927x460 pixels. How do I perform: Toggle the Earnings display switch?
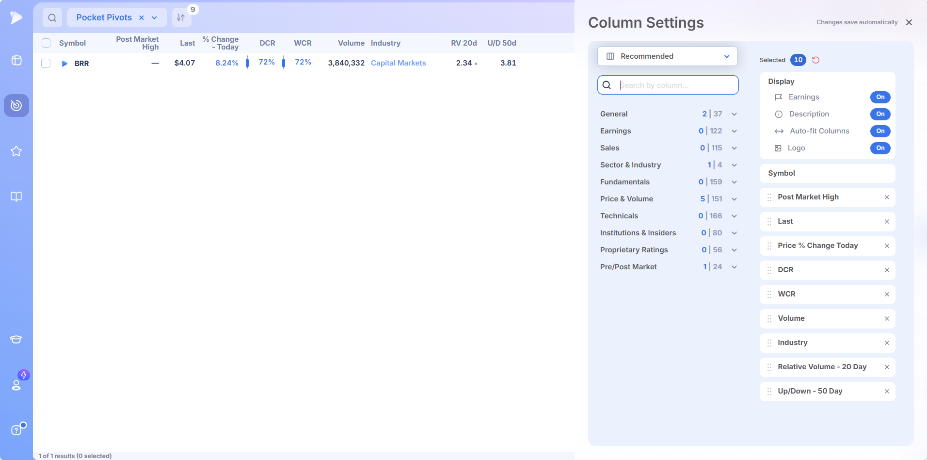coord(880,97)
